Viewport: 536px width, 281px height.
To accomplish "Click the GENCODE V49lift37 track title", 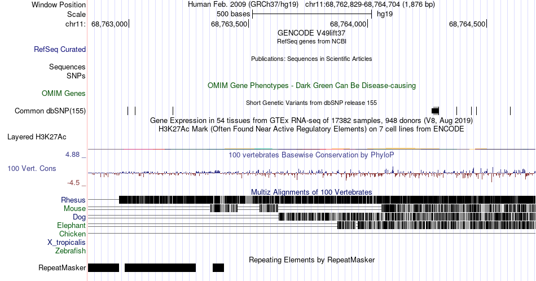I will pos(311,33).
